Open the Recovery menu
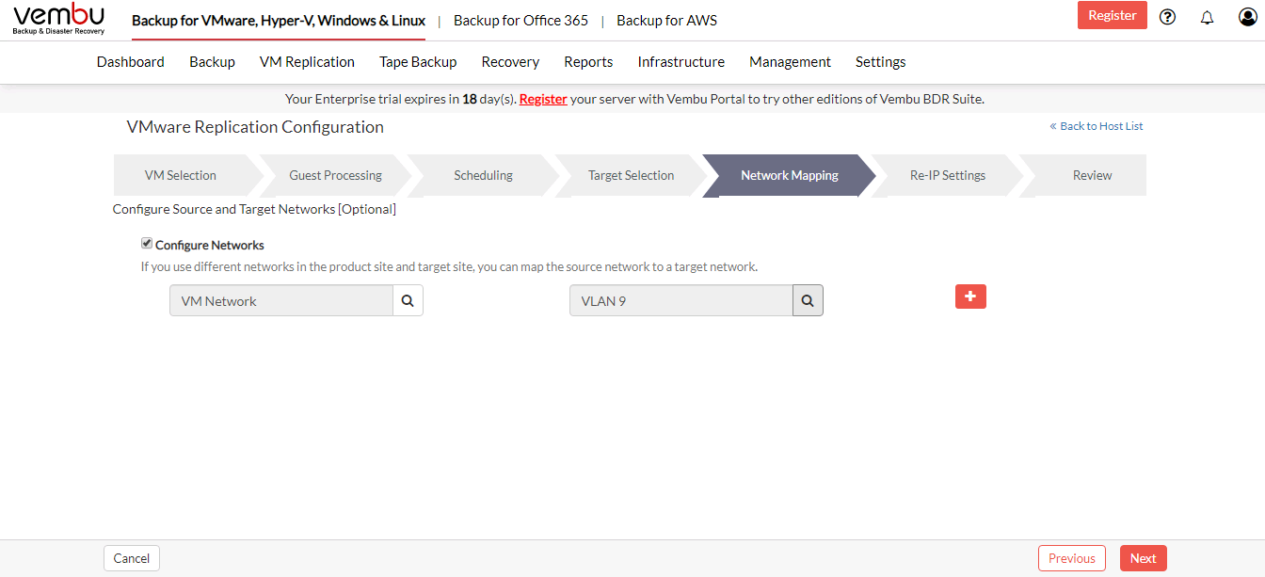The width and height of the screenshot is (1265, 577). (x=510, y=62)
